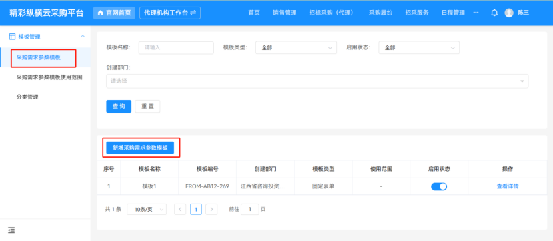Open the 销售管理 nav item
Viewport: 553px width, 241px height.
pos(284,13)
